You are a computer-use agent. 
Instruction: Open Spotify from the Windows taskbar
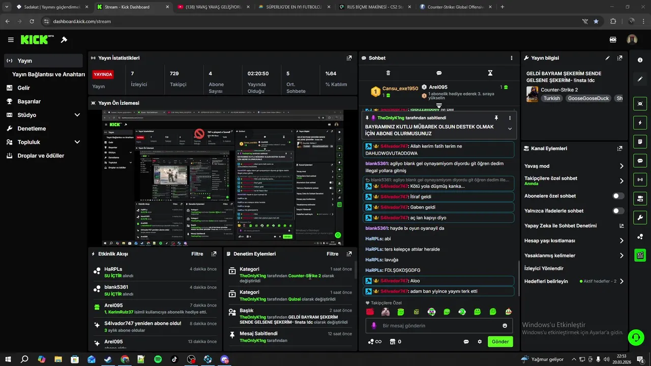pos(158,359)
